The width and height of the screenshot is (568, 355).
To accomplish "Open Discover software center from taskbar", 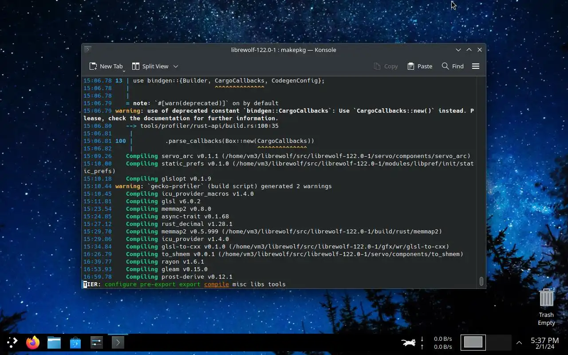I will pyautogui.click(x=75, y=343).
